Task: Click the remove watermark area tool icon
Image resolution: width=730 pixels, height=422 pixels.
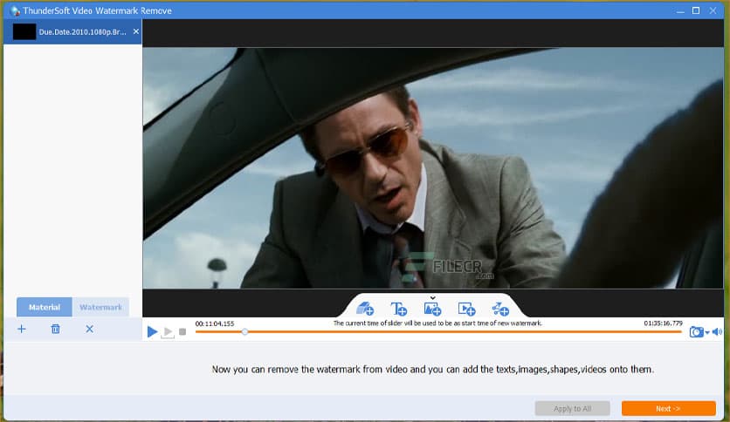Action: tap(365, 309)
